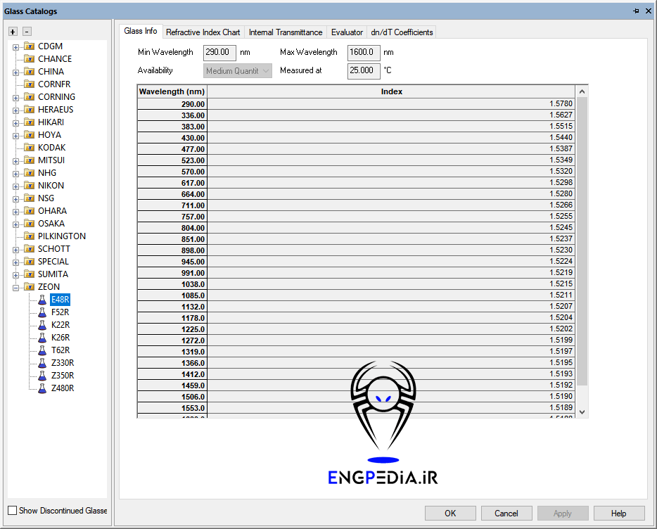Expand the CORNING catalog node
The image size is (657, 529).
click(15, 98)
